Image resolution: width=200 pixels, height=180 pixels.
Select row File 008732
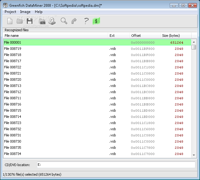click(98, 129)
